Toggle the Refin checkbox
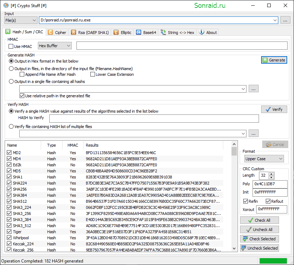Image resolution: width=294 pixels, height=265 pixels. tap(245, 201)
